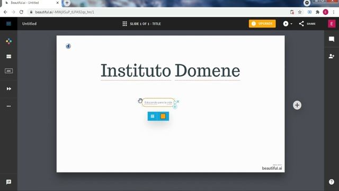Click the Instituto Domene title text

tap(171, 71)
